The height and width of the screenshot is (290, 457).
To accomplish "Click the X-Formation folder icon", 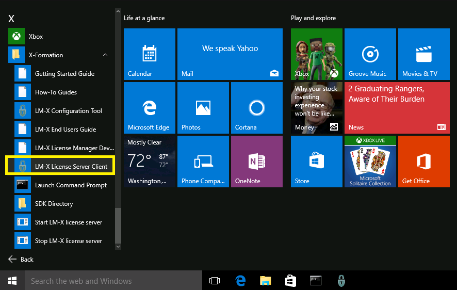I will [x=17, y=55].
